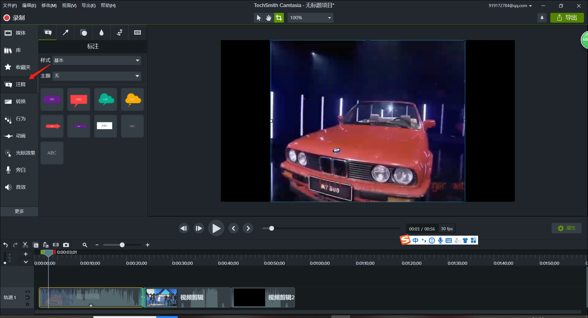Add a new track with plus button
The height and width of the screenshot is (318, 588).
pos(26,254)
